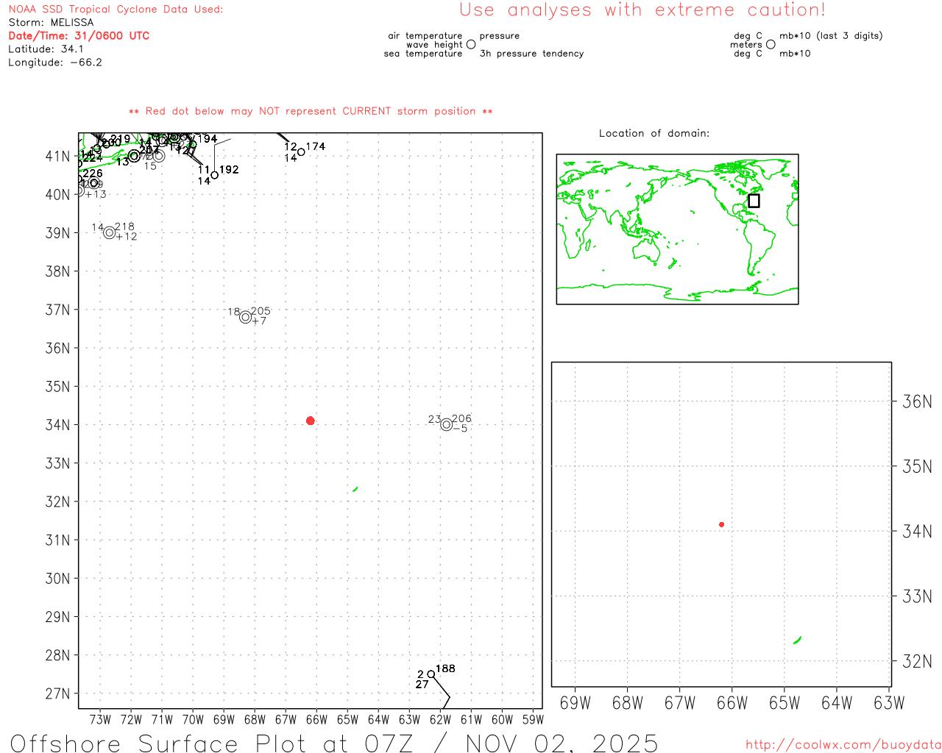Click the 28N latitude label
The image size is (942, 753).
tap(57, 655)
